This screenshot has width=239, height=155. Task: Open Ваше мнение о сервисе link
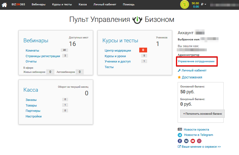pyautogui.click(x=201, y=147)
